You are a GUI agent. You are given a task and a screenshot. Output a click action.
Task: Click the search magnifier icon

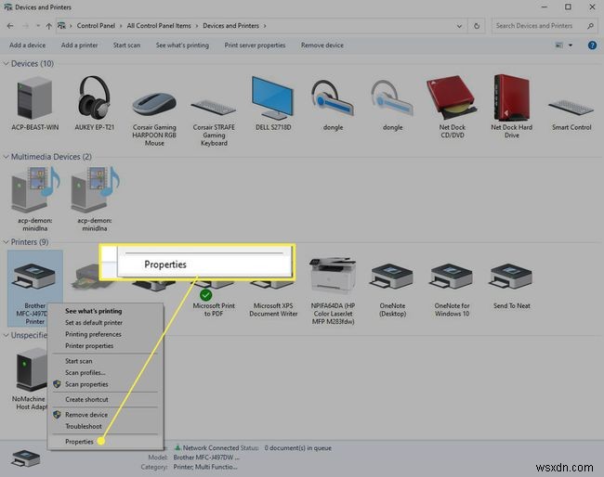[x=590, y=26]
